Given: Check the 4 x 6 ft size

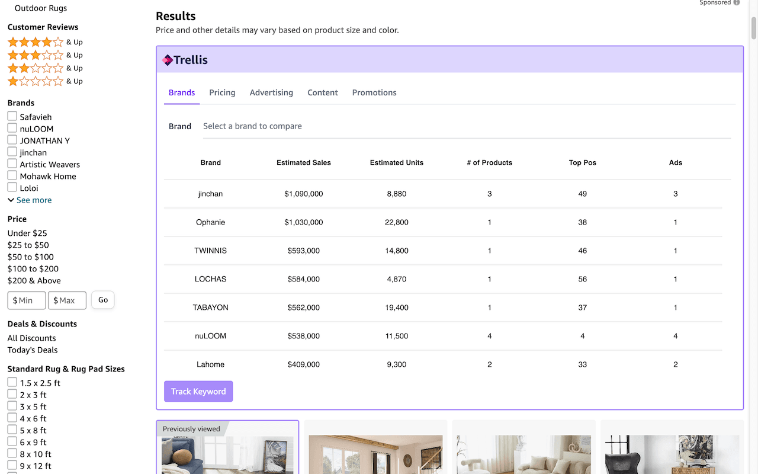Looking at the screenshot, I should click(x=12, y=418).
